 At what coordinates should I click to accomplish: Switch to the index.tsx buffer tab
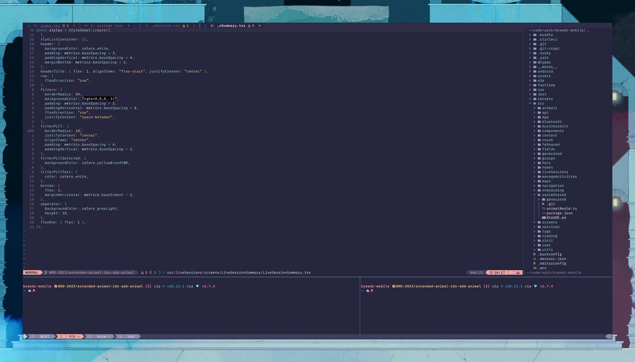coord(50,25)
